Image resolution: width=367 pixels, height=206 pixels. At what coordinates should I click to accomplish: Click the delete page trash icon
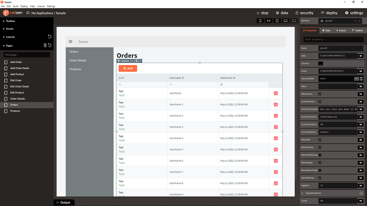[45, 45]
